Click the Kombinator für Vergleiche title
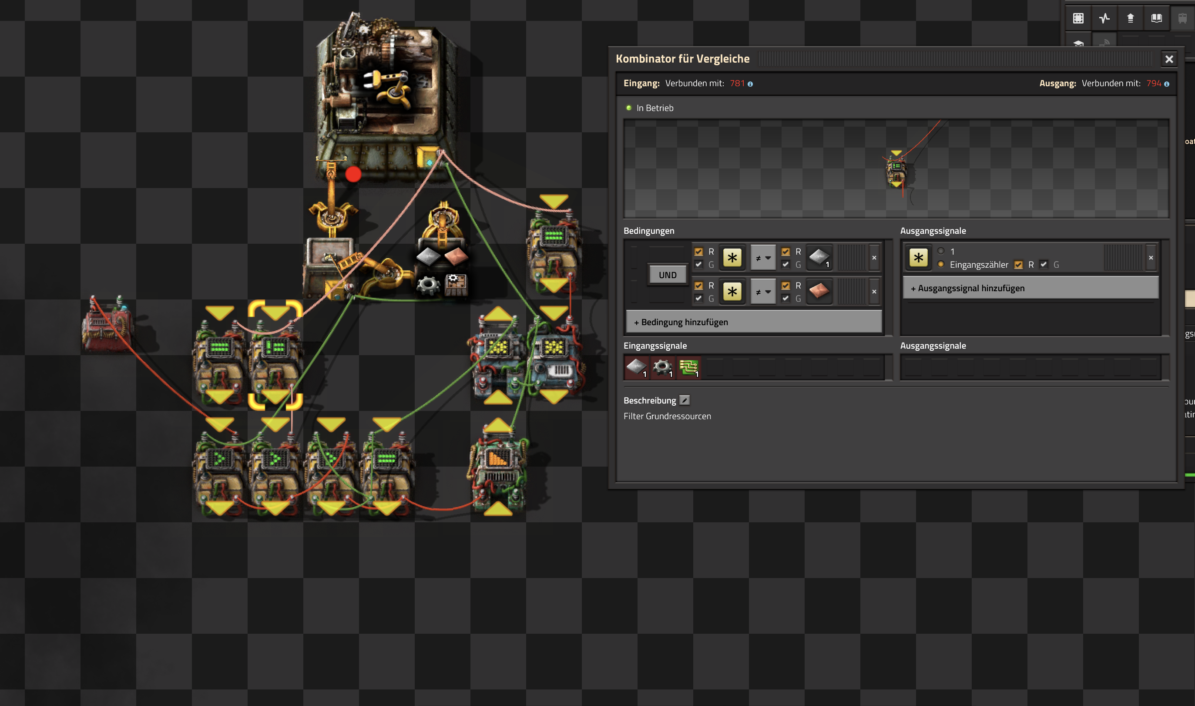1195x706 pixels. tap(682, 59)
